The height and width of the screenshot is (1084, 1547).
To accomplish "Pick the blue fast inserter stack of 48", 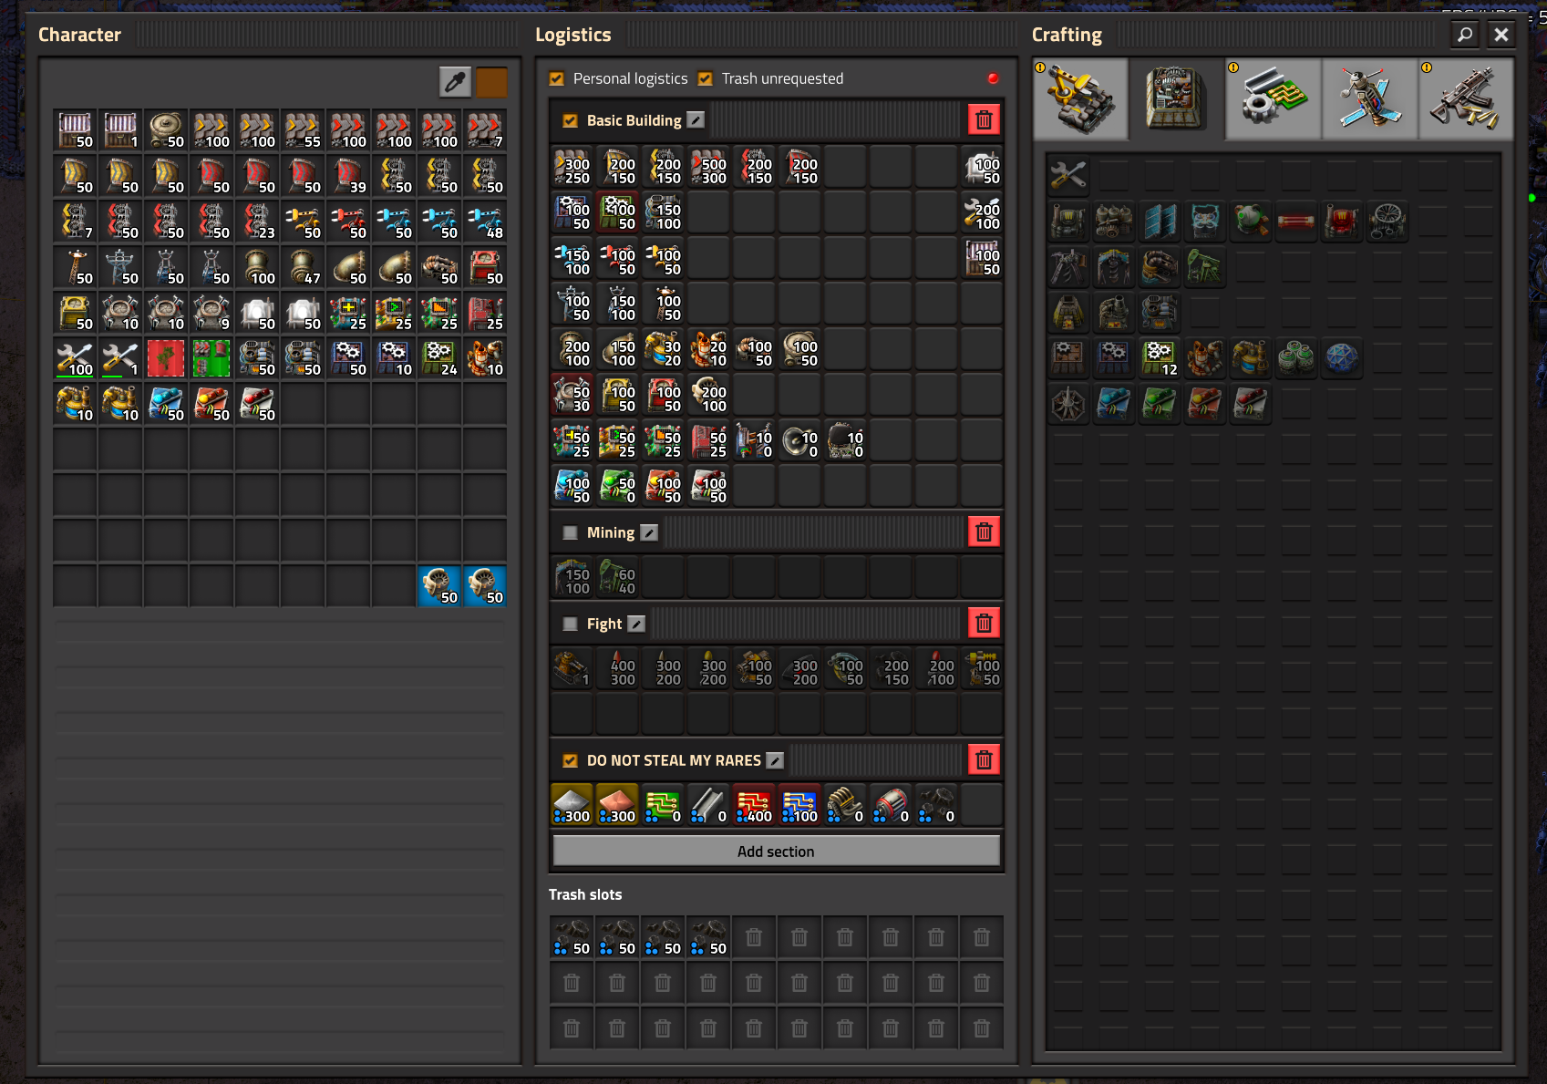I will [485, 222].
